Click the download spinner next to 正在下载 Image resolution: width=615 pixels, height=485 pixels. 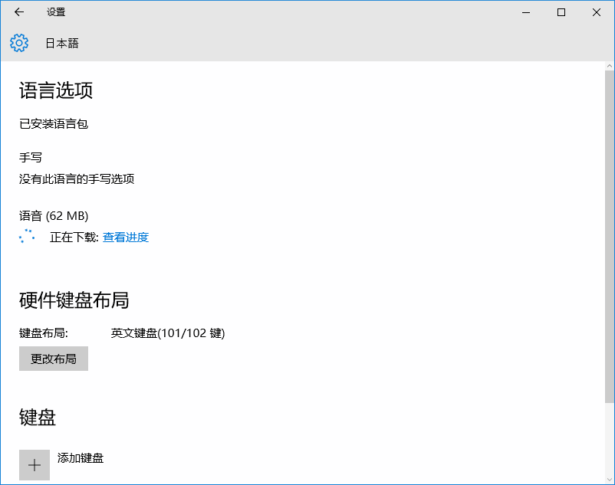coord(28,237)
